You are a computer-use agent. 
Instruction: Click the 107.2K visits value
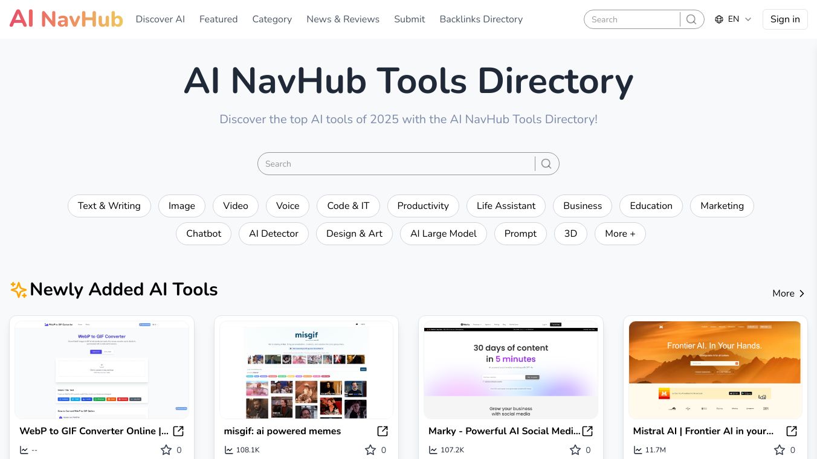(x=452, y=450)
